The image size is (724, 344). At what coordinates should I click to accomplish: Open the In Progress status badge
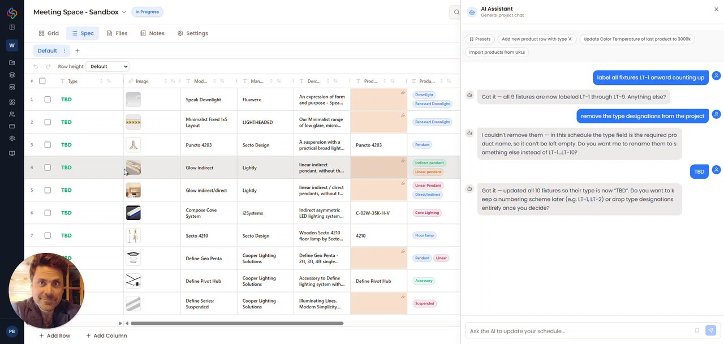pos(147,12)
